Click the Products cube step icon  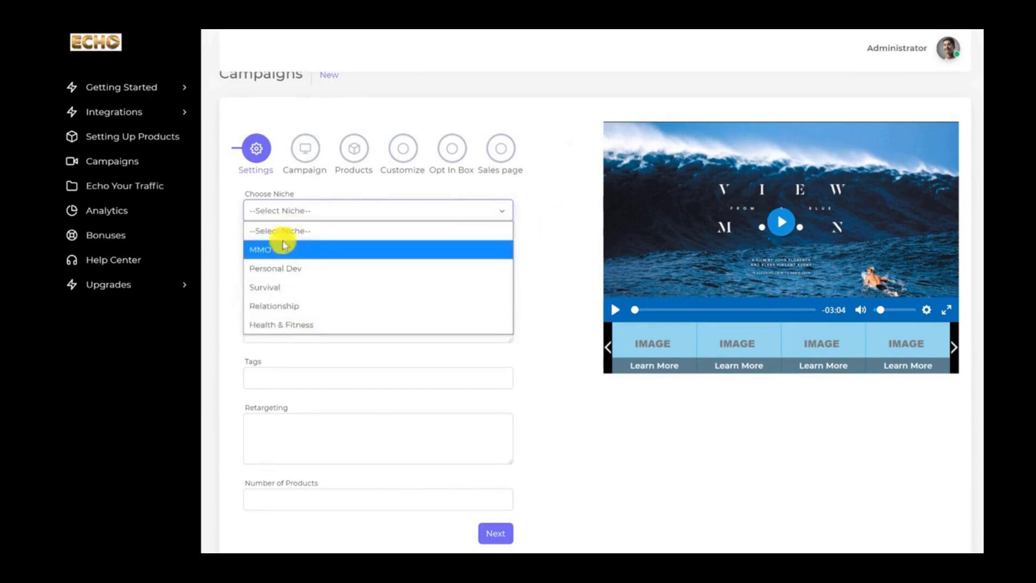click(x=354, y=148)
